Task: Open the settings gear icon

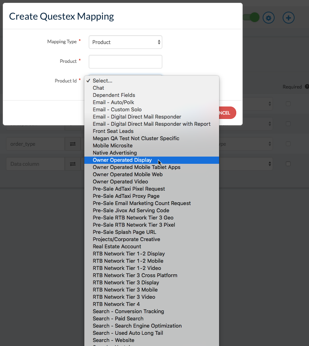Action: pos(269,18)
